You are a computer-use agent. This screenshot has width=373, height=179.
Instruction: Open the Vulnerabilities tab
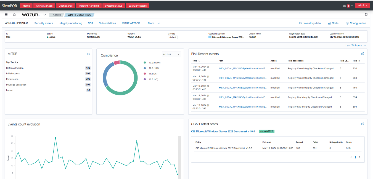pyautogui.click(x=107, y=23)
